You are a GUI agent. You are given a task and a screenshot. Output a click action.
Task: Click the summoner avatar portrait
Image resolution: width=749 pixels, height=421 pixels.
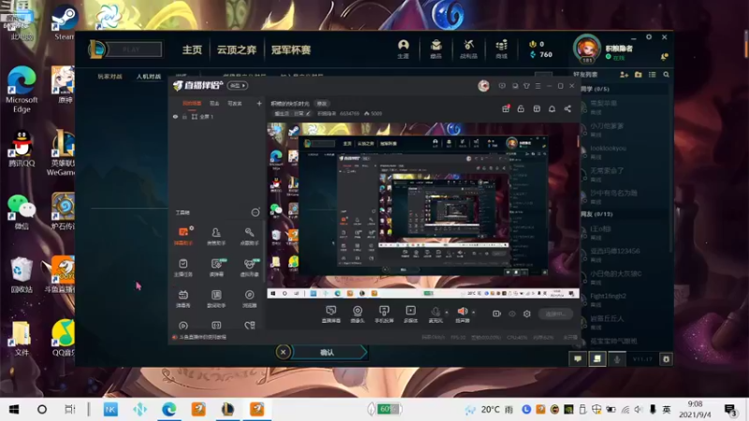pyautogui.click(x=587, y=49)
